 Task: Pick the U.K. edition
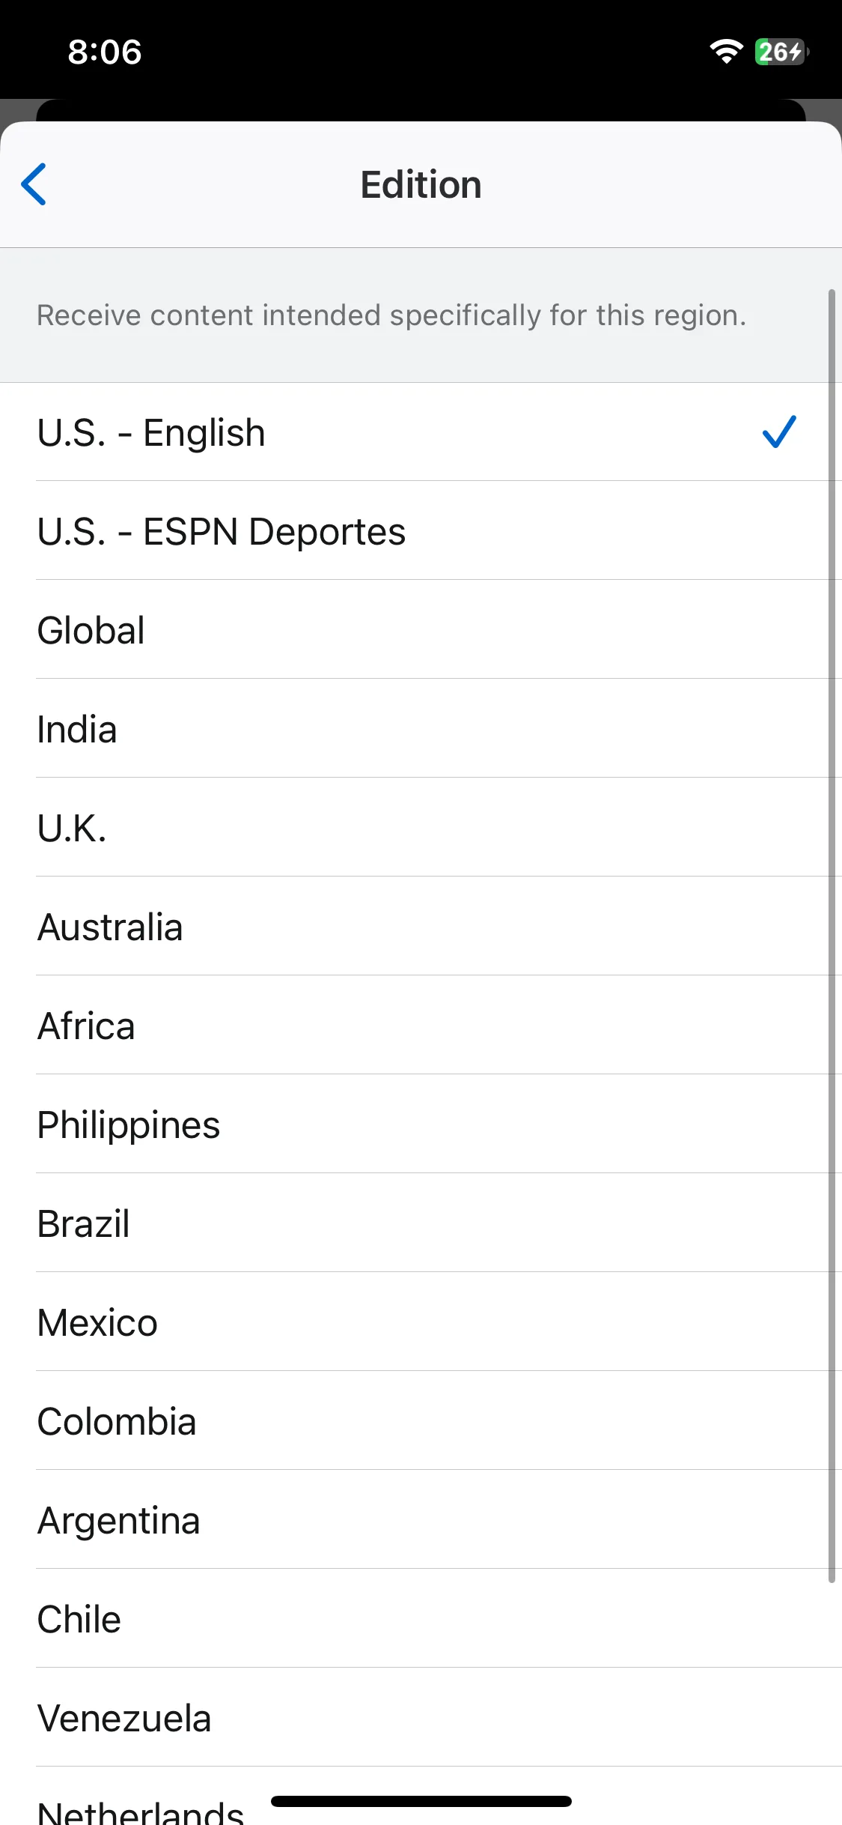pos(421,828)
